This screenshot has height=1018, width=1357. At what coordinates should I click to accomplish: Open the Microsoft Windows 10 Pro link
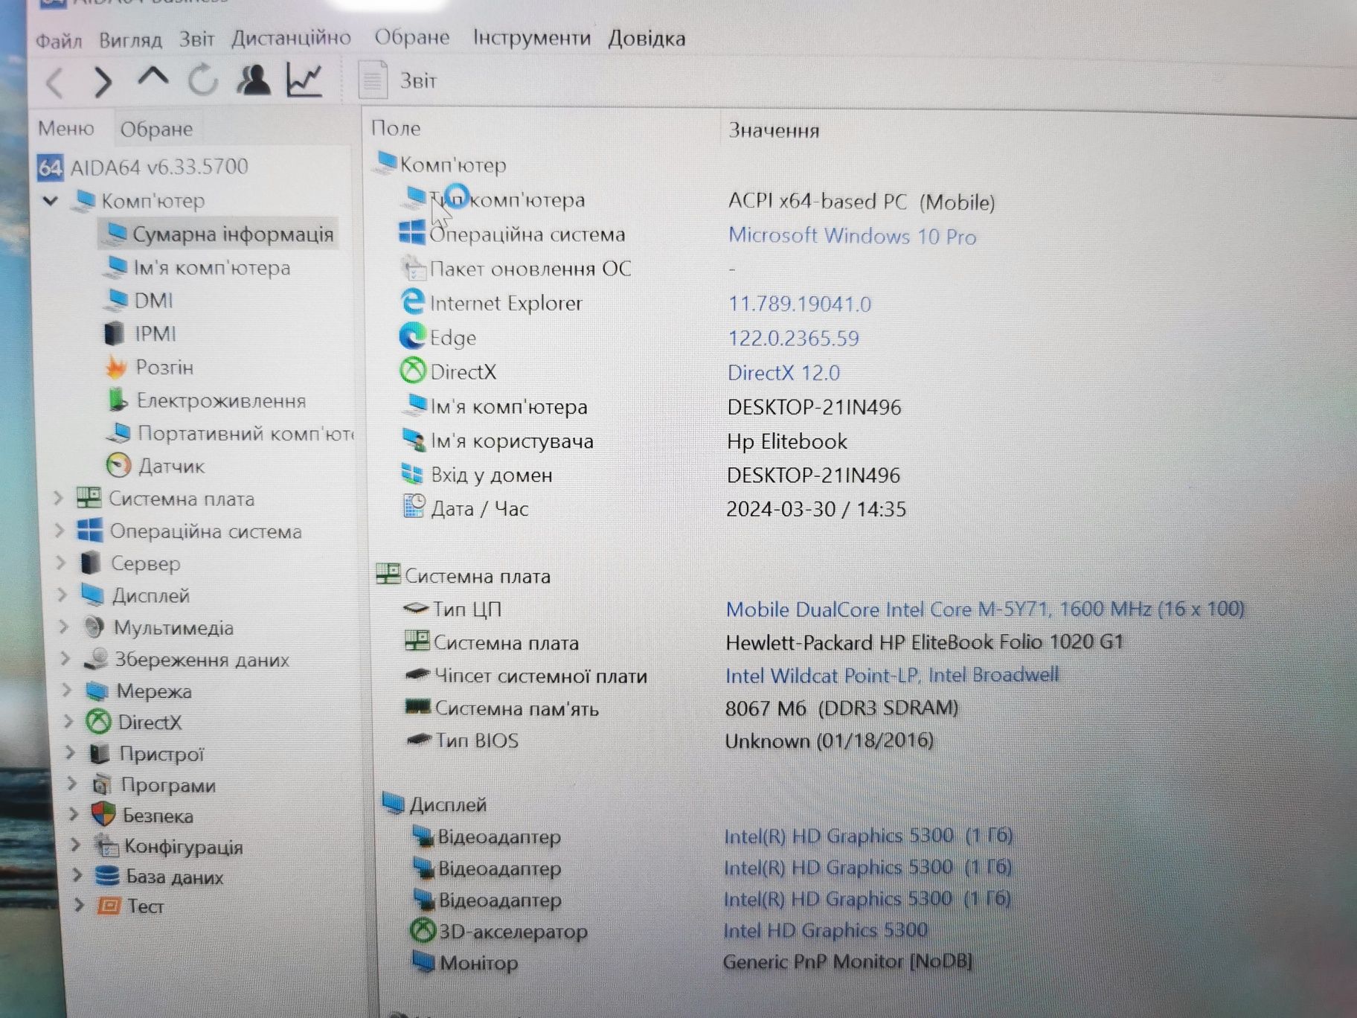(852, 236)
